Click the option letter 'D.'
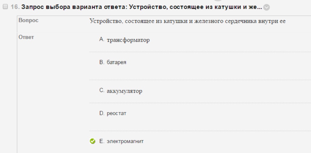The height and width of the screenshot is (153, 311). [102, 113]
